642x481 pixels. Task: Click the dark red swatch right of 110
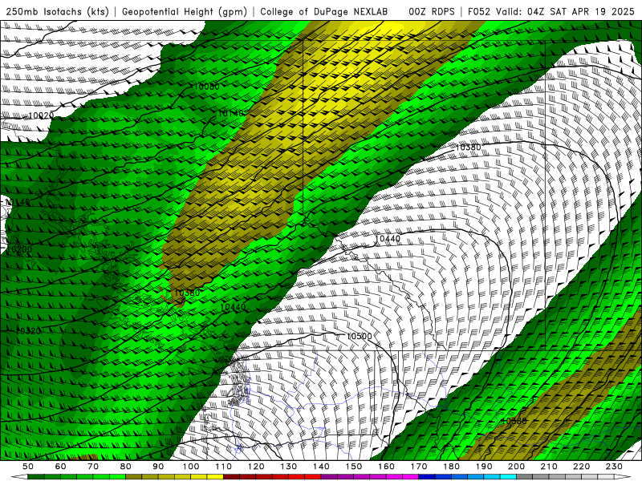pos(231,477)
